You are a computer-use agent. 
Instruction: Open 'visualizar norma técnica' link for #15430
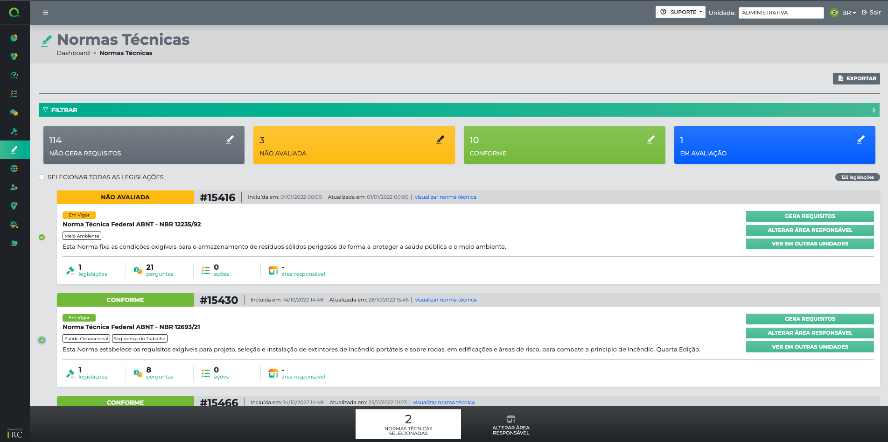click(x=446, y=300)
